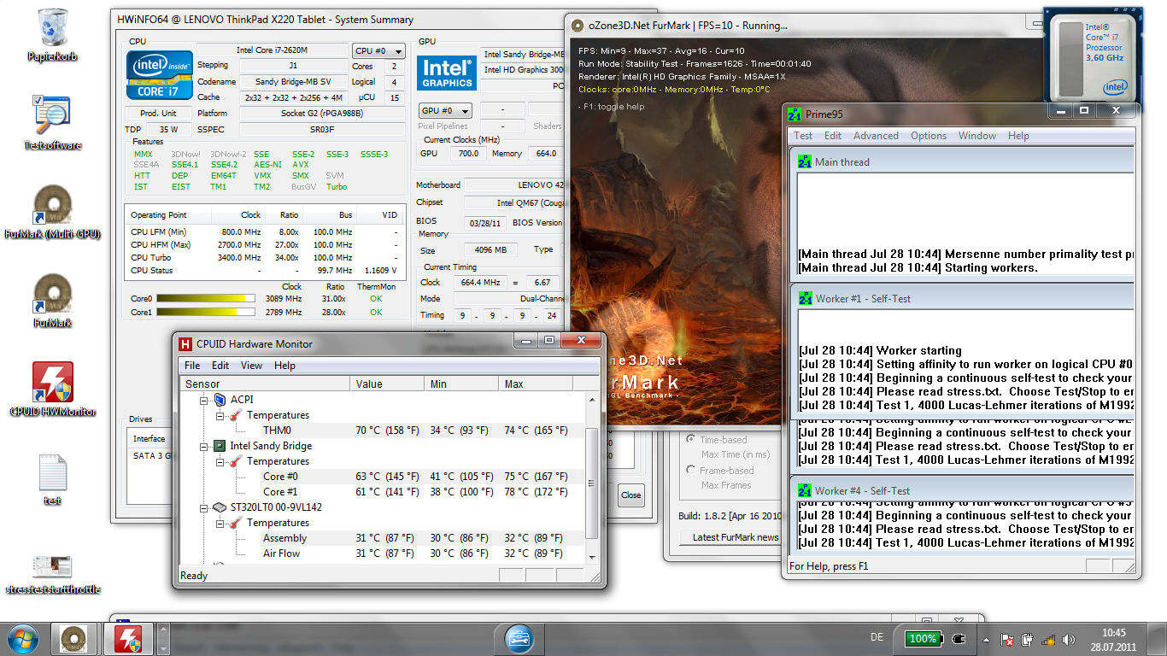Launch the FurMark (Multi GPU) desktop shortcut
This screenshot has height=656, width=1167.
52,206
